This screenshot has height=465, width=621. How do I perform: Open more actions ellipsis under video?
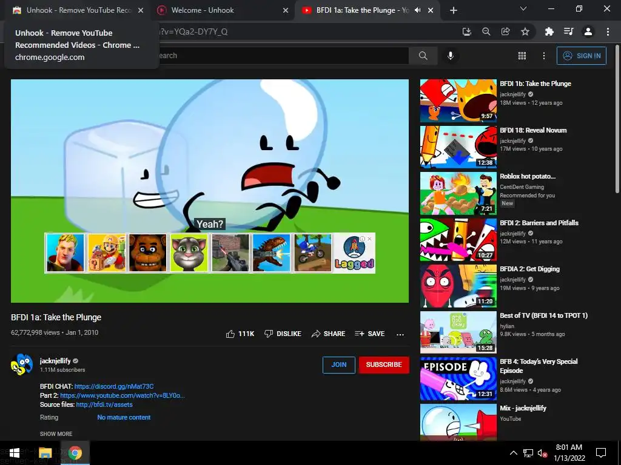(x=400, y=334)
